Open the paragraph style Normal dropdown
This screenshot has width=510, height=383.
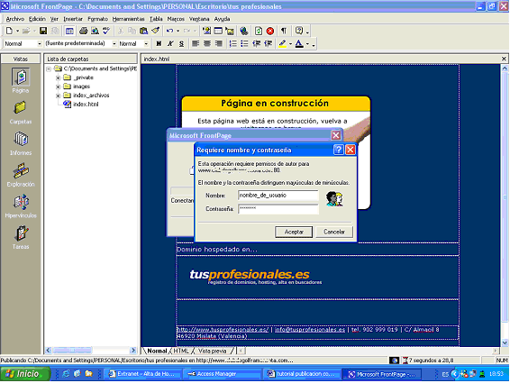pos(40,43)
